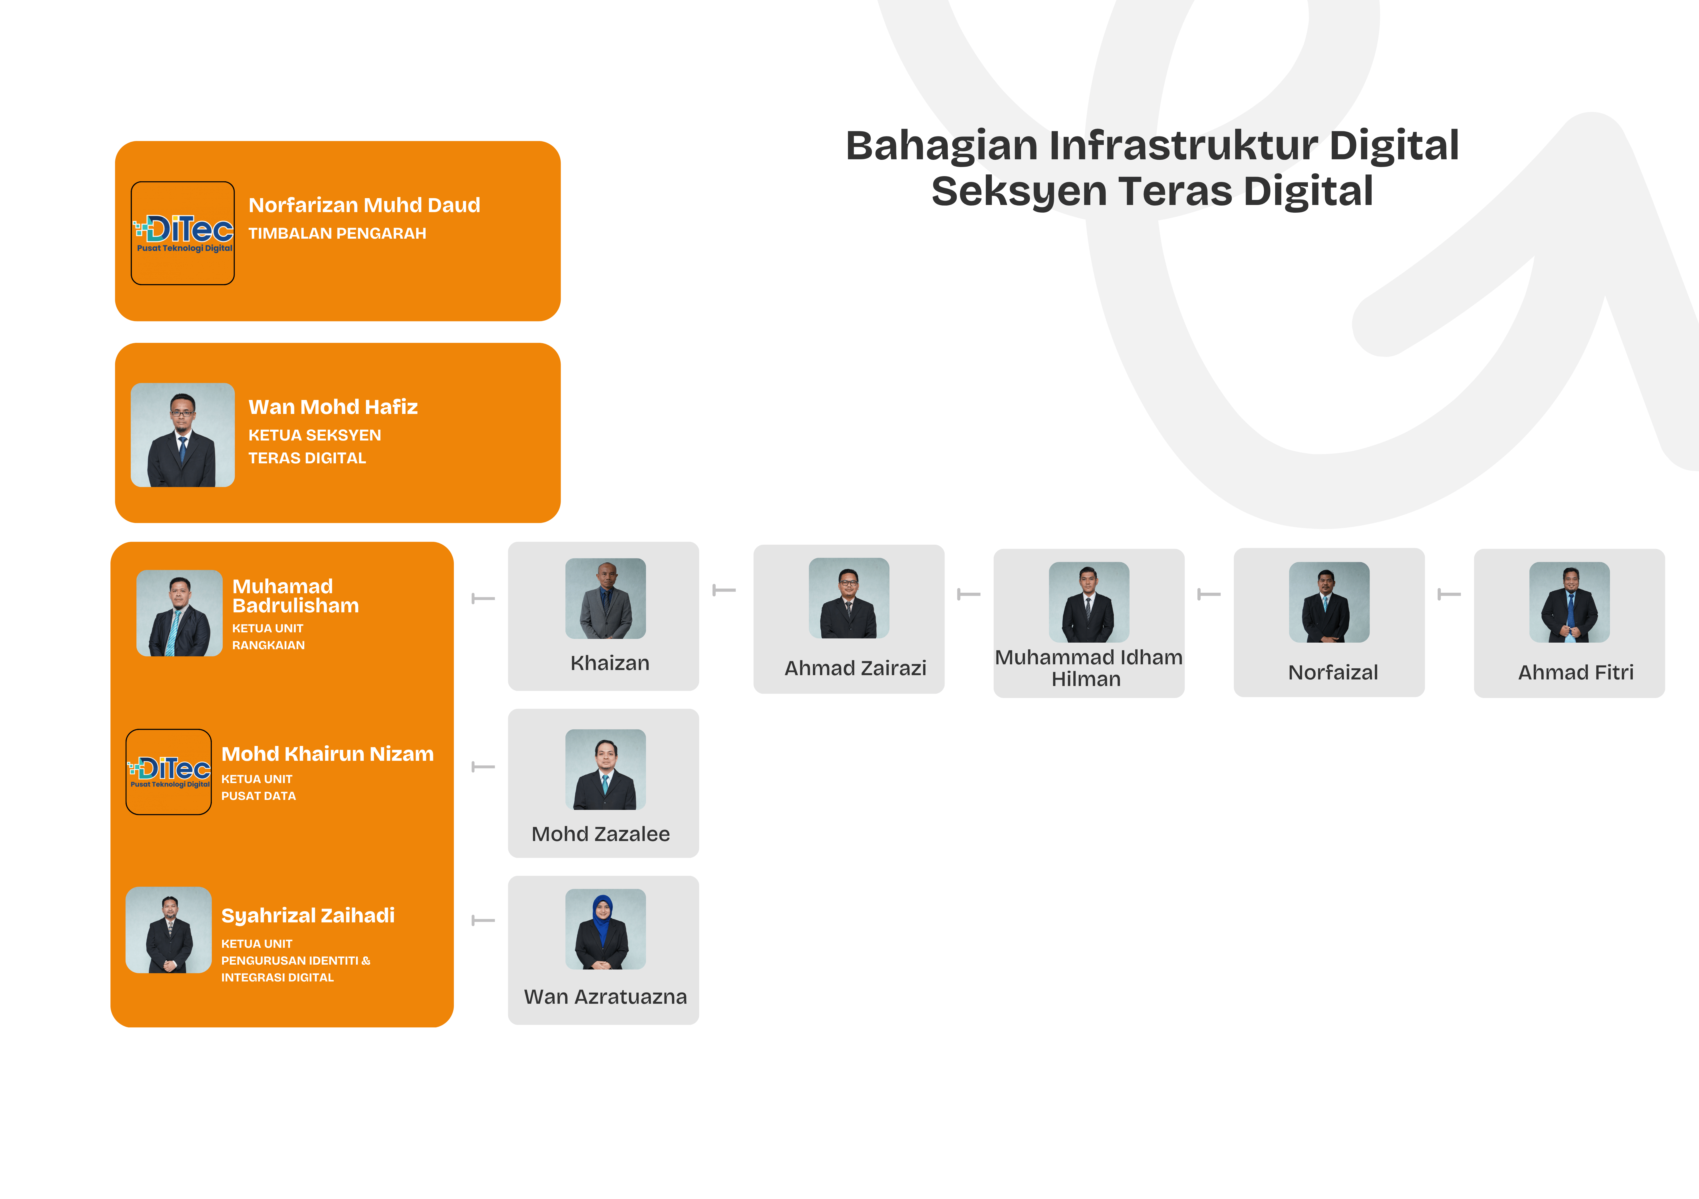
Task: Click Muhamad Badrulisham's portrait photo
Action: [x=179, y=613]
